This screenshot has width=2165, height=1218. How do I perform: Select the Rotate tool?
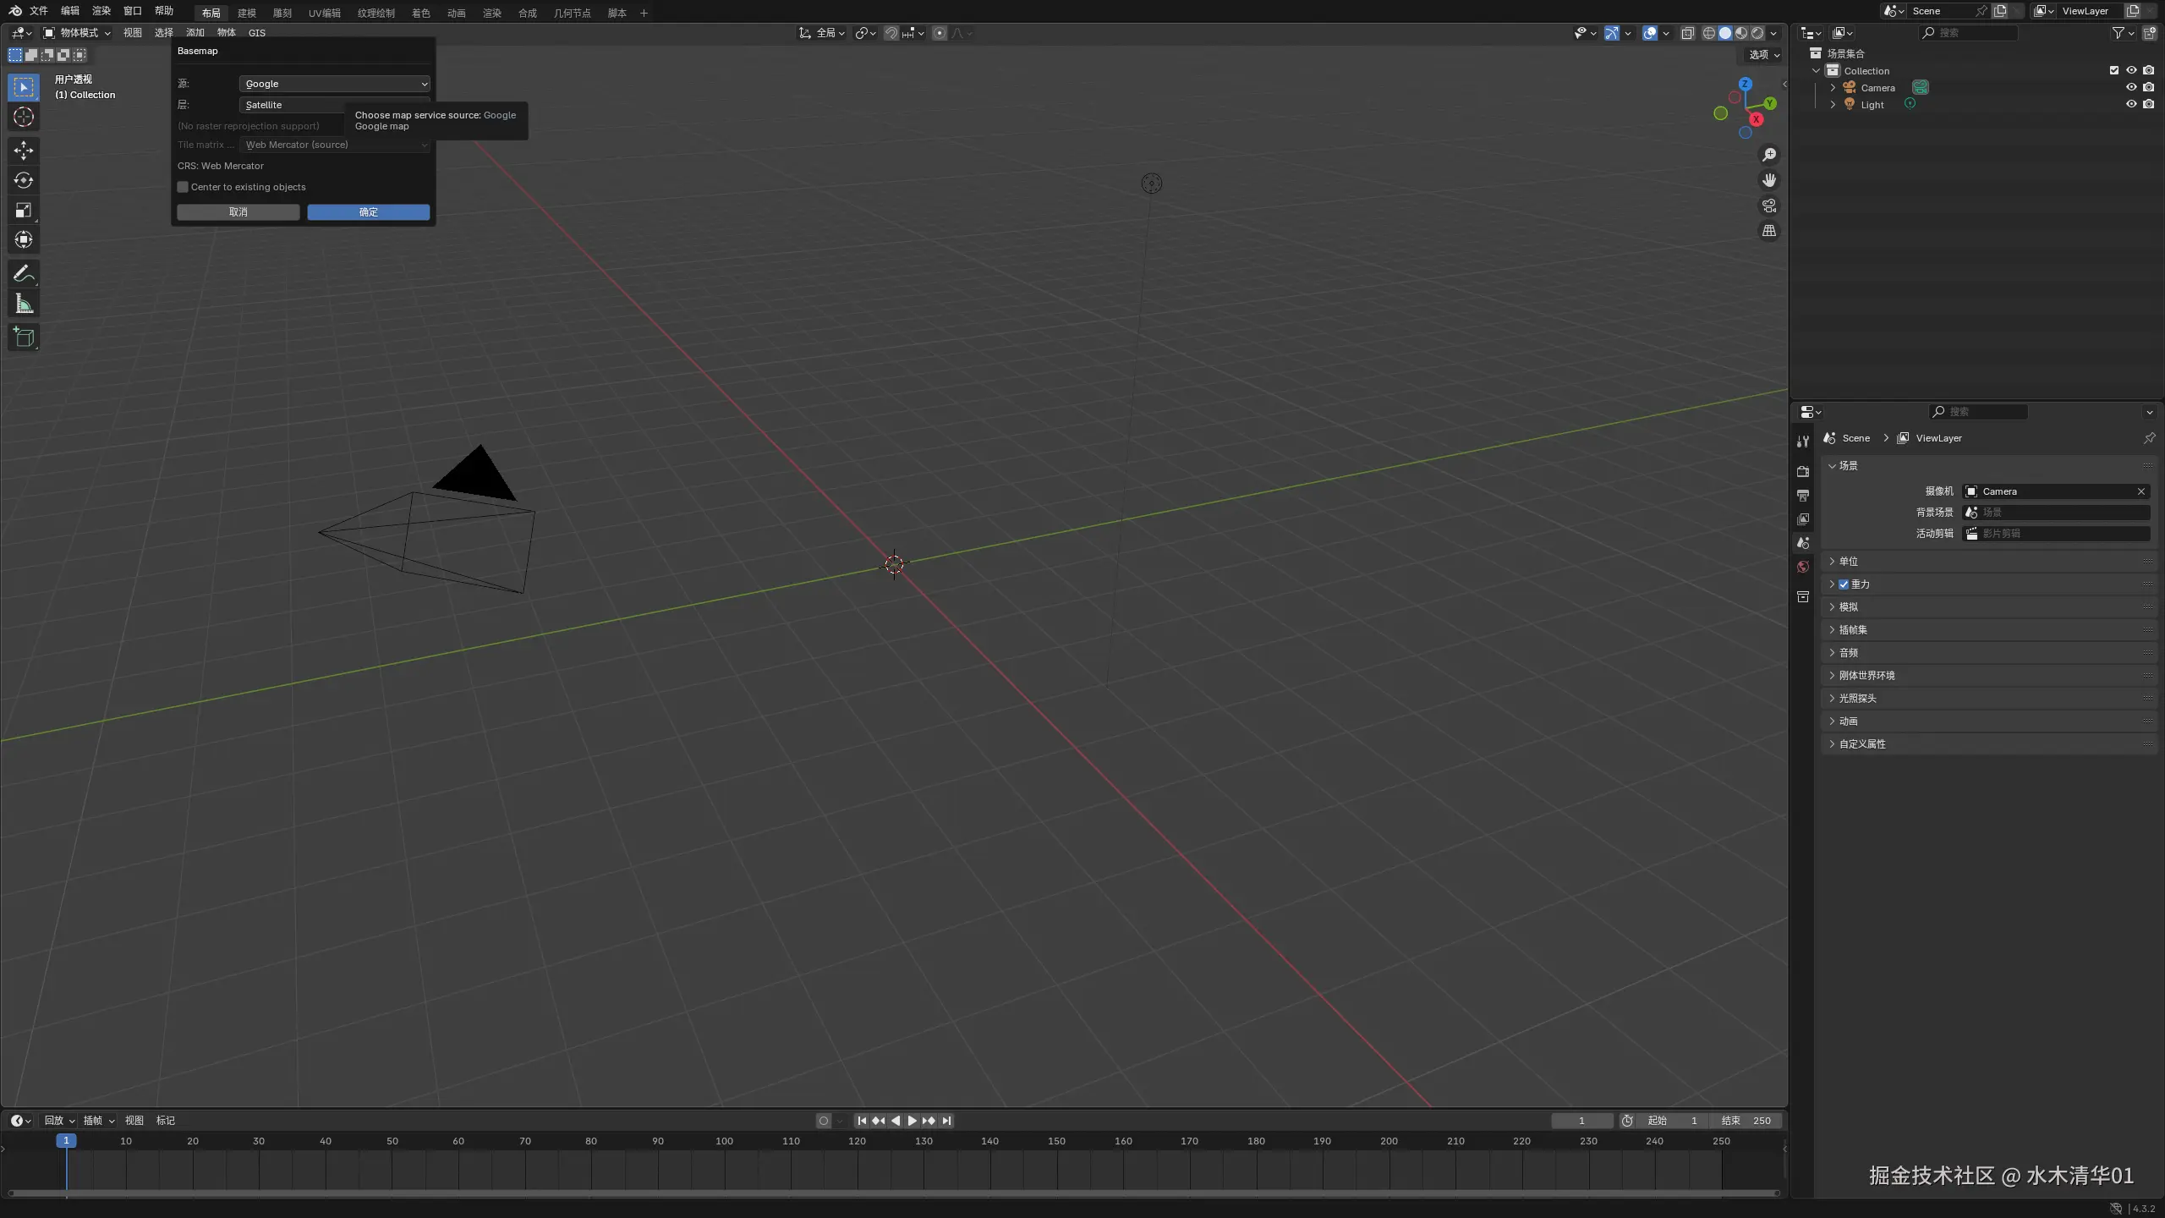pos(24,180)
